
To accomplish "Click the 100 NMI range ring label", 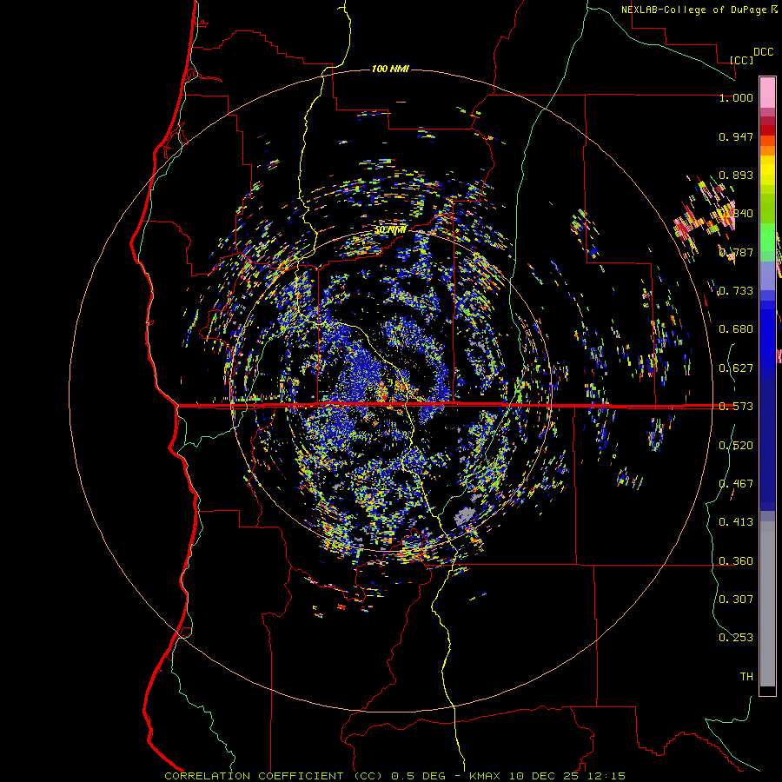I will coord(390,69).
